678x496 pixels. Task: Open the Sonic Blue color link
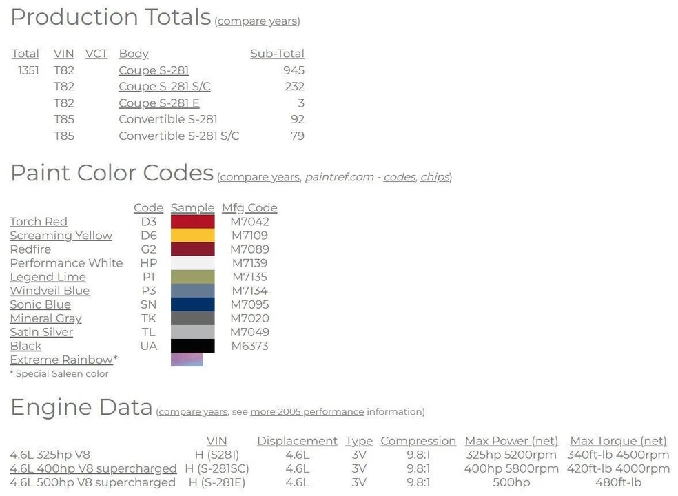coord(40,304)
